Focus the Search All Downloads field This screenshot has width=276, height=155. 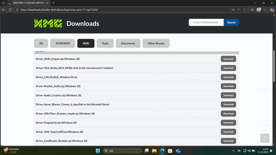(206, 22)
